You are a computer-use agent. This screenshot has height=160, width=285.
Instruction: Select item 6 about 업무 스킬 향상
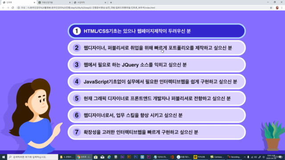click(x=157, y=115)
